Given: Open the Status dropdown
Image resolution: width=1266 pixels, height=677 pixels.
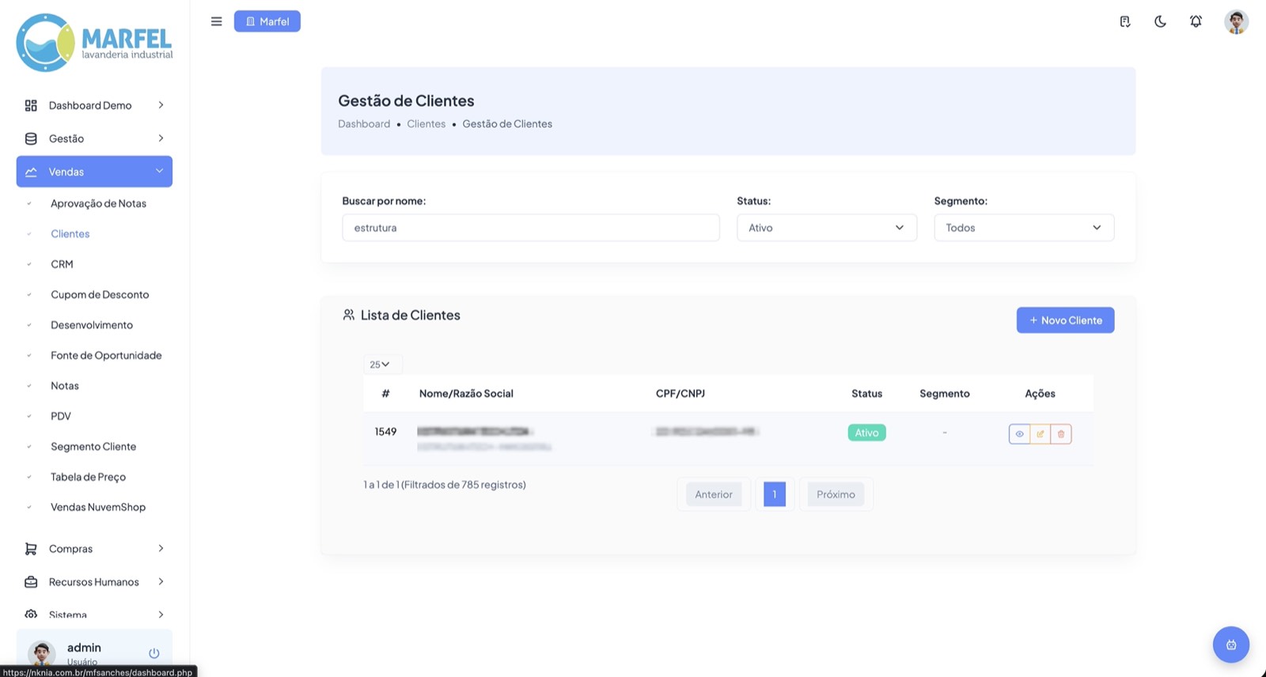Looking at the screenshot, I should pyautogui.click(x=827, y=228).
